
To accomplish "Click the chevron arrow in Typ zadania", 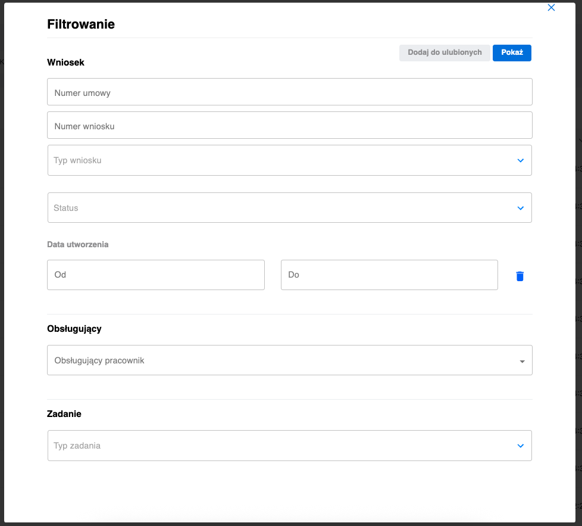I will click(521, 446).
